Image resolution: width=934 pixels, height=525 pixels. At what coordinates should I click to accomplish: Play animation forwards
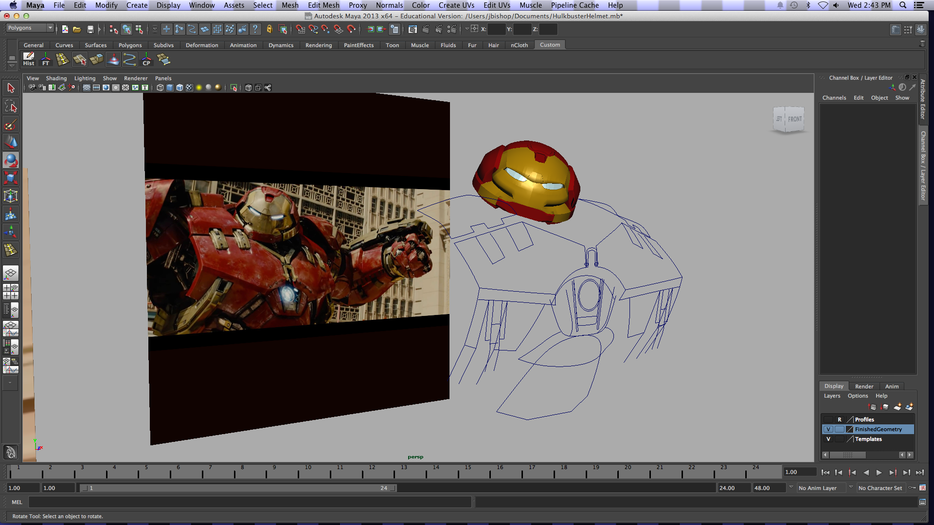coord(879,472)
